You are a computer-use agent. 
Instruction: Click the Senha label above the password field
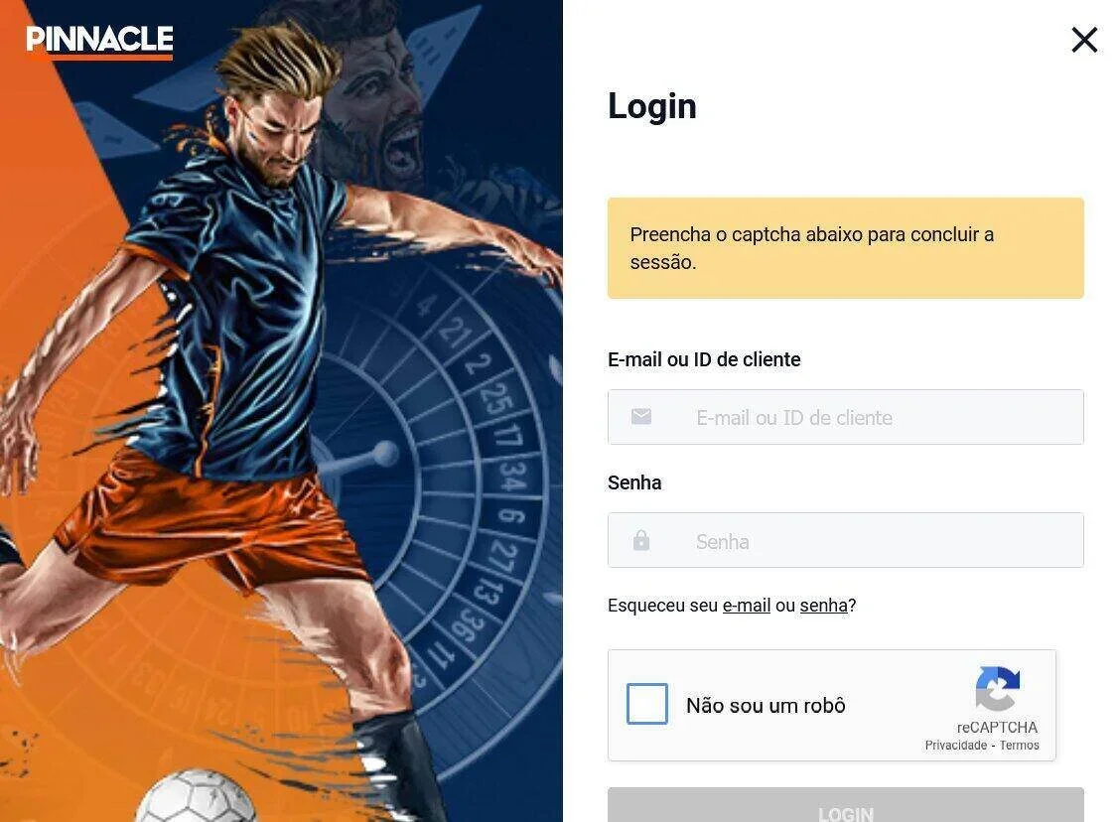click(634, 482)
